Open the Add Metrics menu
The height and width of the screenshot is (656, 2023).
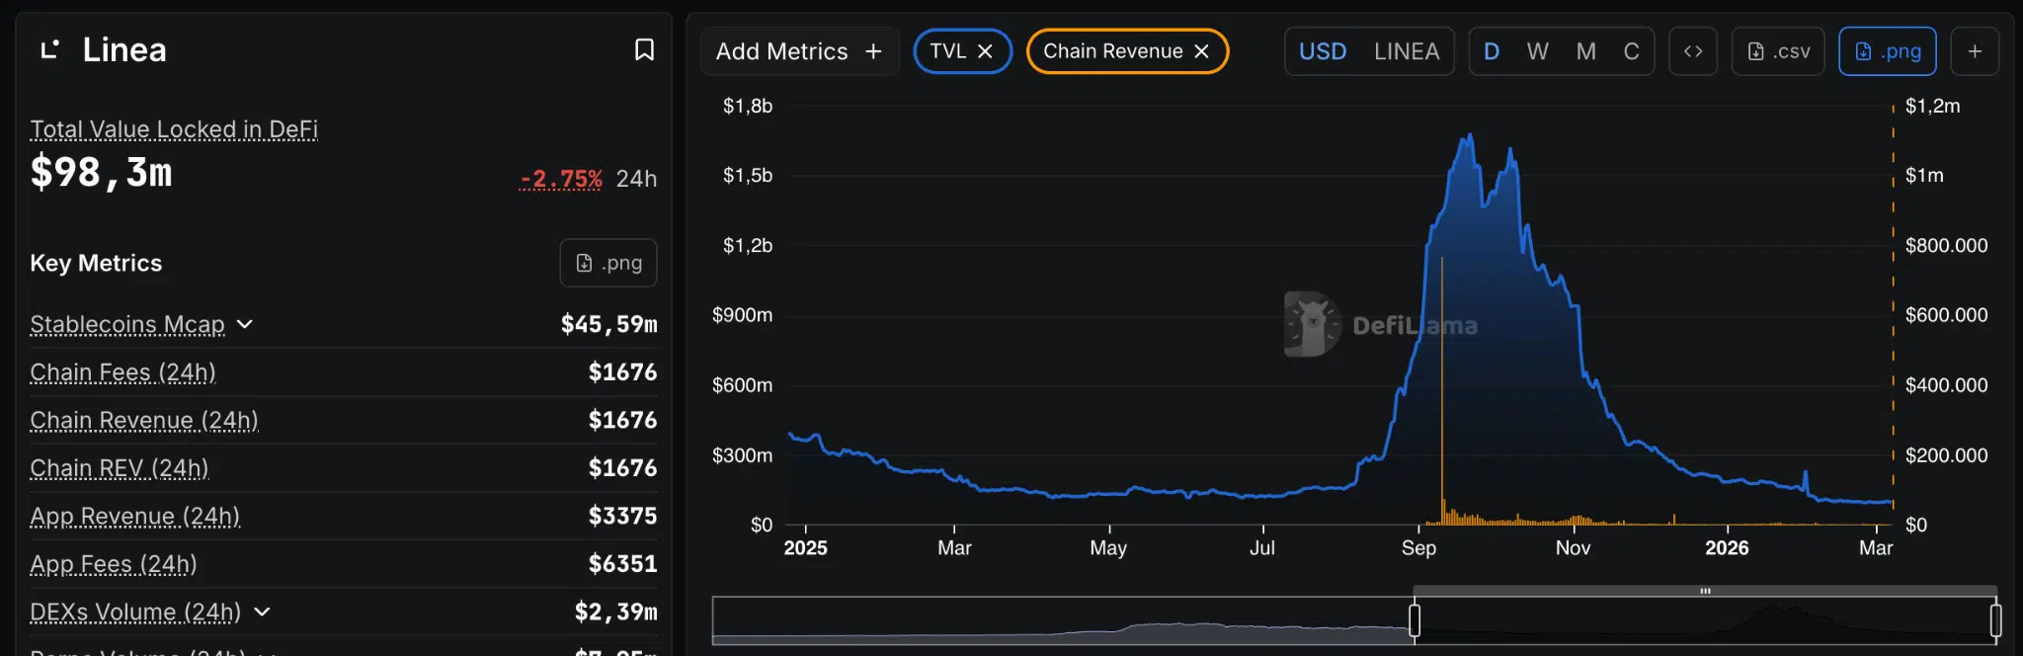coord(798,51)
